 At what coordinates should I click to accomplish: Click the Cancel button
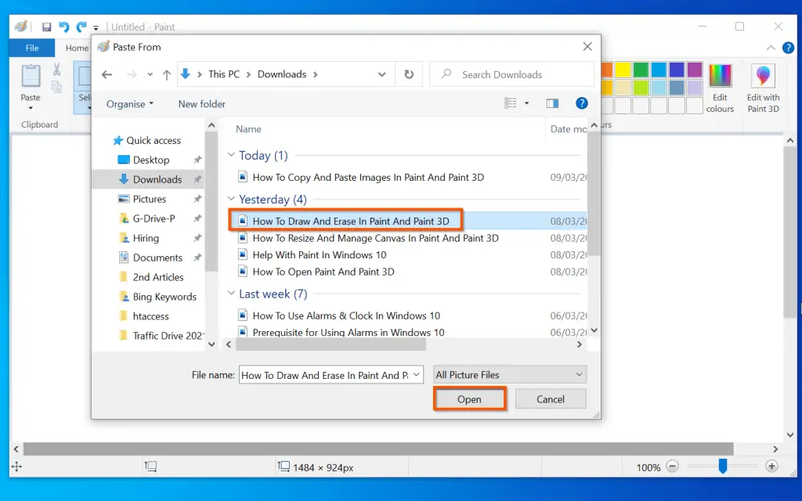(x=551, y=399)
